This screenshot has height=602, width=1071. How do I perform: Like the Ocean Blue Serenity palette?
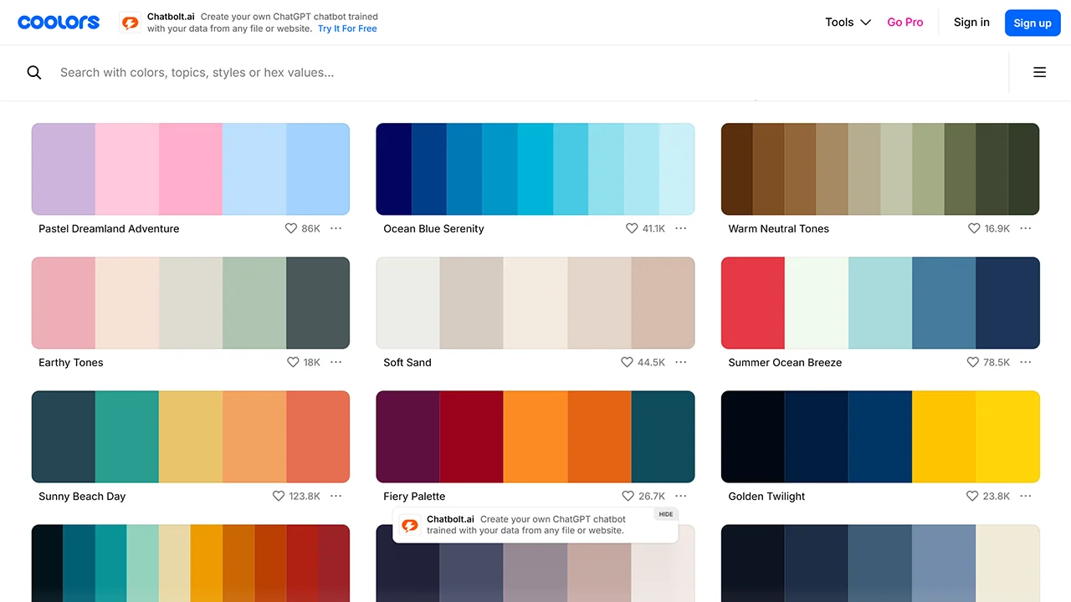coord(632,228)
